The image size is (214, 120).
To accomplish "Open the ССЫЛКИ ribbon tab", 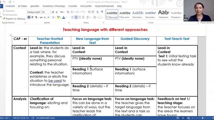I will [73, 6].
